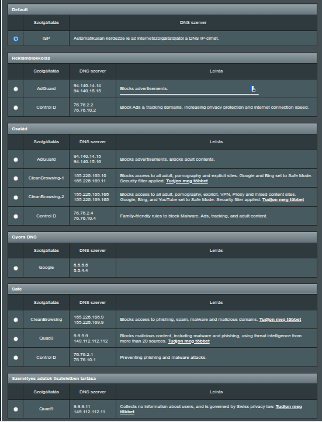Click the 185.228.168.9 DNS server cell
The width and height of the screenshot is (322, 422).
tap(92, 320)
